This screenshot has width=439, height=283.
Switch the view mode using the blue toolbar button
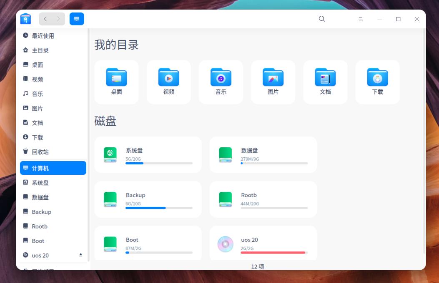[77, 18]
